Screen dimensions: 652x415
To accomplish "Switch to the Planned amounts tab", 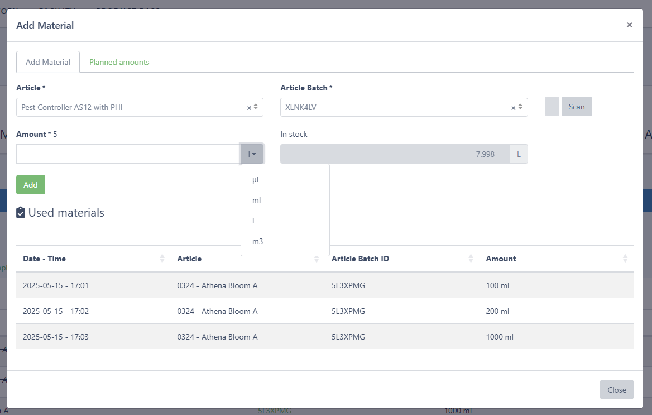I will (x=119, y=62).
